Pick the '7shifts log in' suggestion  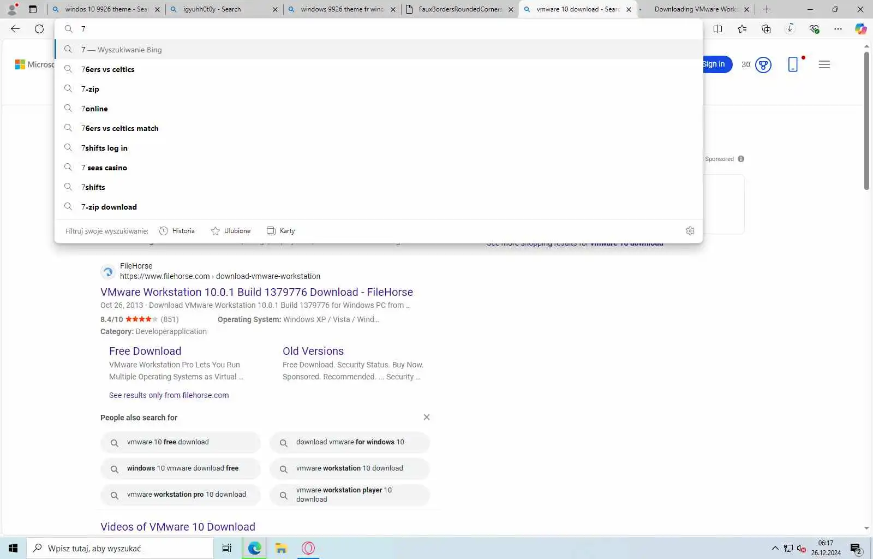[x=379, y=148]
